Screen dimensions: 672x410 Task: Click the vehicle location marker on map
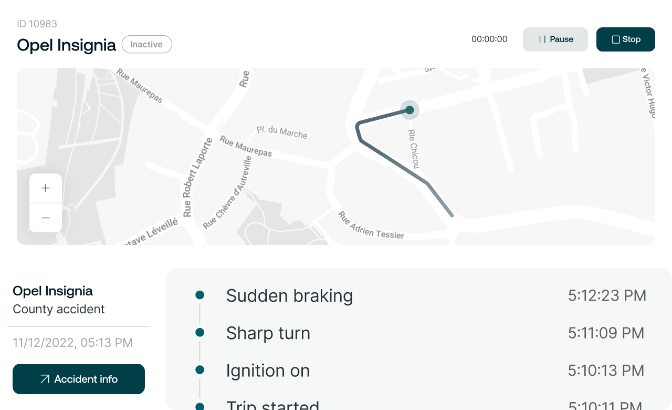coord(409,110)
